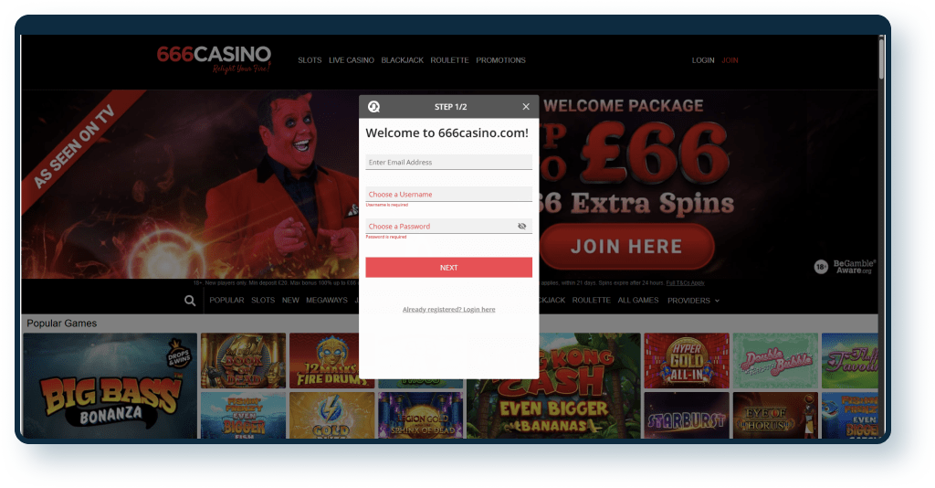935x488 pixels.
Task: Open the Slots menu in header
Action: (x=310, y=60)
